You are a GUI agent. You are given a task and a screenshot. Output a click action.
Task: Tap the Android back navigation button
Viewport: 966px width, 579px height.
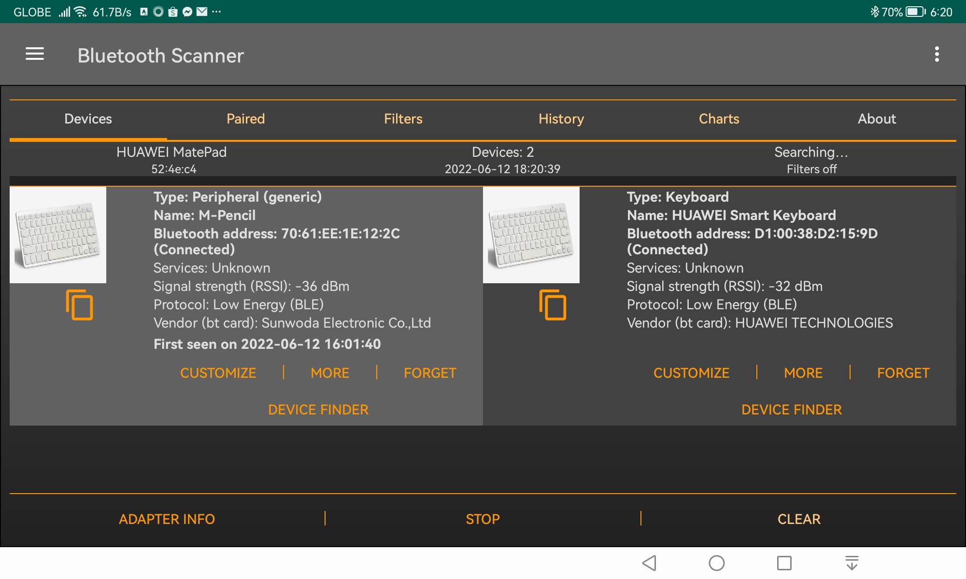(x=649, y=563)
